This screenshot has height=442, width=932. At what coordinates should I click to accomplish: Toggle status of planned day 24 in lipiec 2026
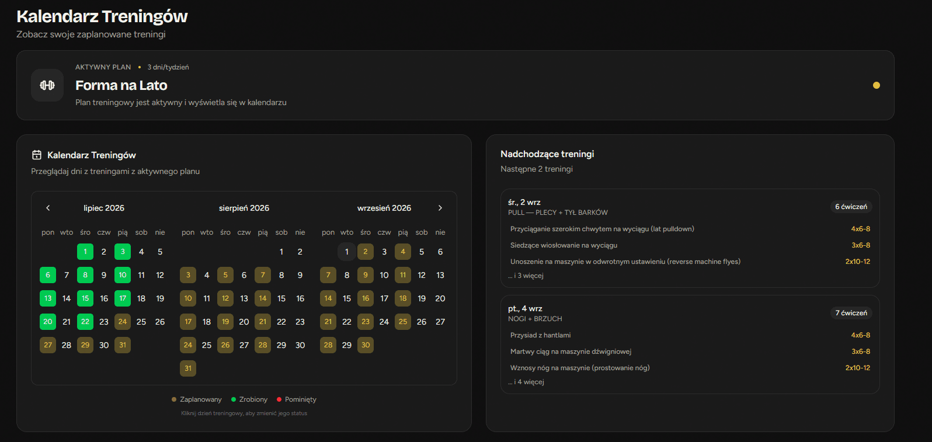[123, 322]
